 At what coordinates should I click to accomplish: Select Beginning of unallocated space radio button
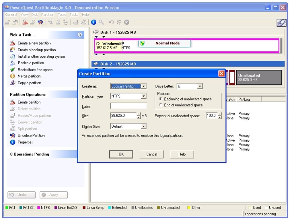point(161,99)
